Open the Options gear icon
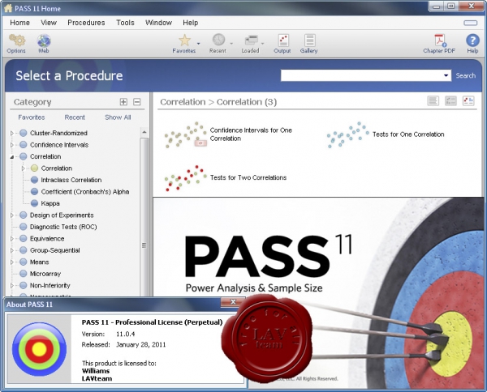Screen dimensions: 487x392 (17, 40)
